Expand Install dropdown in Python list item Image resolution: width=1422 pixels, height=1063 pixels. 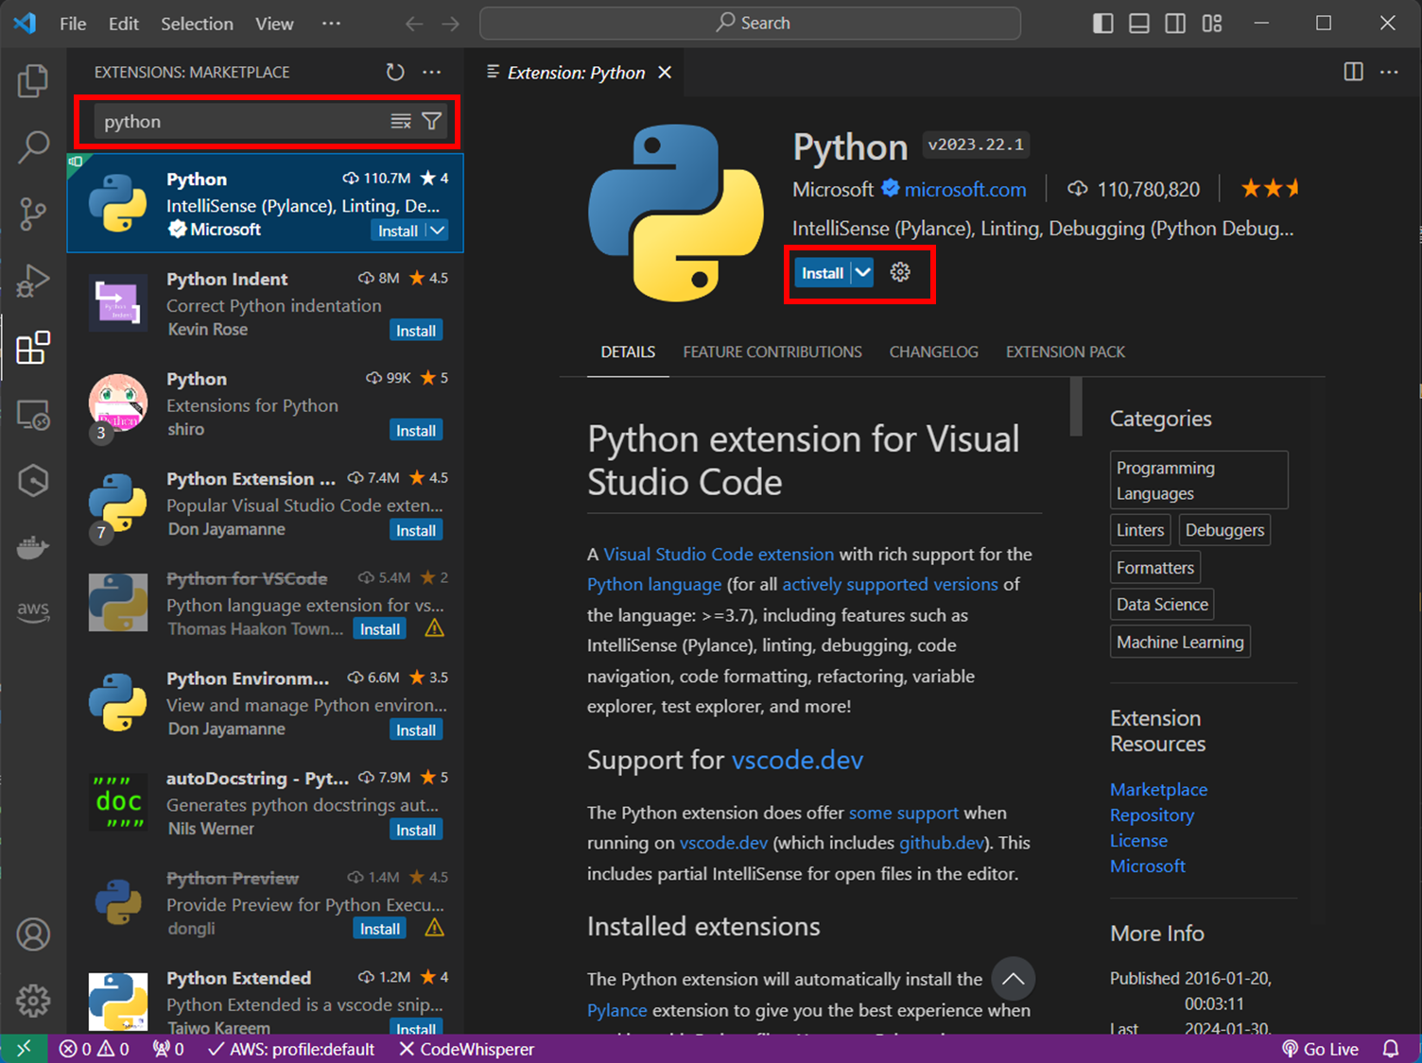(x=438, y=231)
